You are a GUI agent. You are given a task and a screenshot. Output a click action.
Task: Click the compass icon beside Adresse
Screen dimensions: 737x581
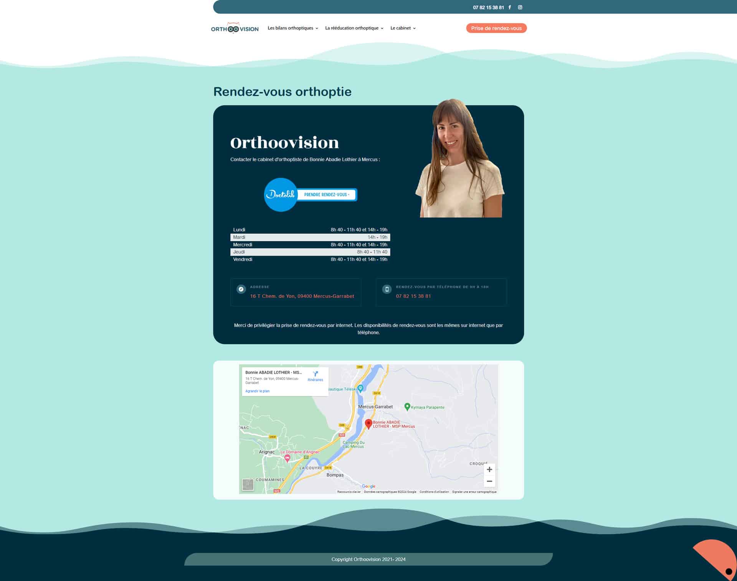click(241, 289)
